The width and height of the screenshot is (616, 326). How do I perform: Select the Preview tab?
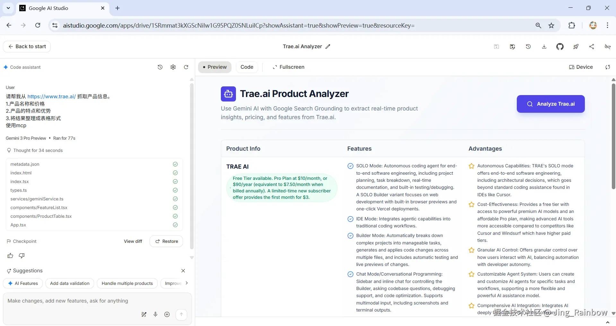click(214, 67)
